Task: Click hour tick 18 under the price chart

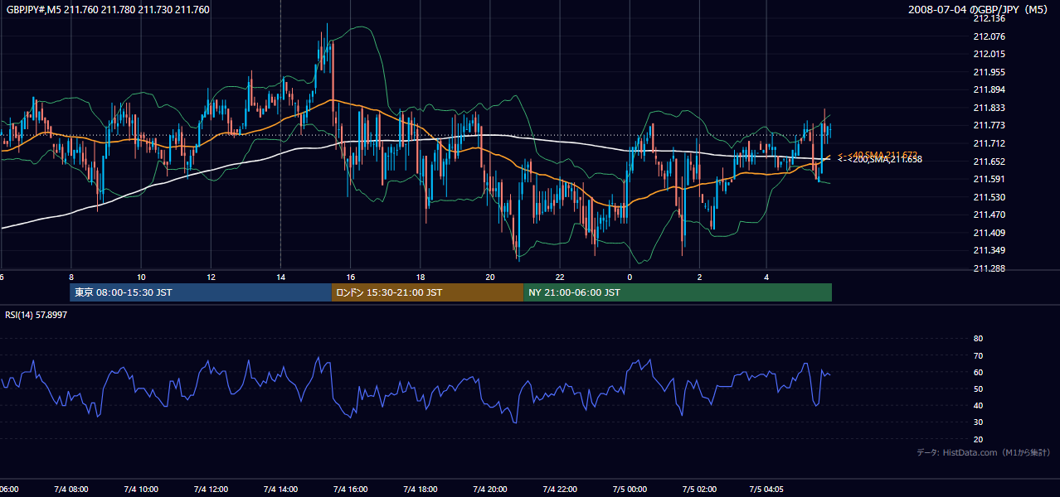Action: 421,277
